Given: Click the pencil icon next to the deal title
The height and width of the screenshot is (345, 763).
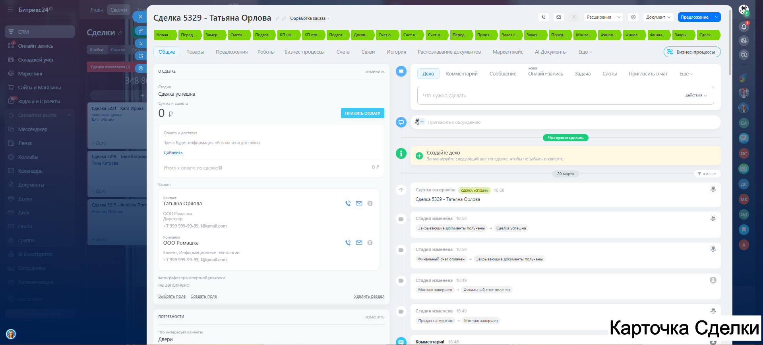Looking at the screenshot, I should pos(277,18).
